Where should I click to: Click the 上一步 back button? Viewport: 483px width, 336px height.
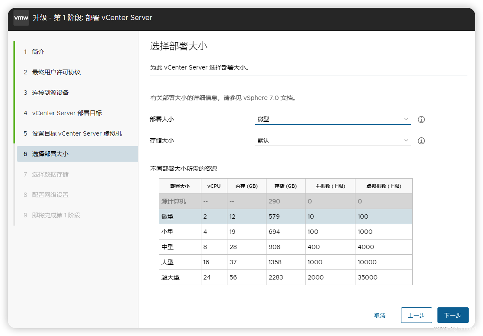pyautogui.click(x=417, y=315)
